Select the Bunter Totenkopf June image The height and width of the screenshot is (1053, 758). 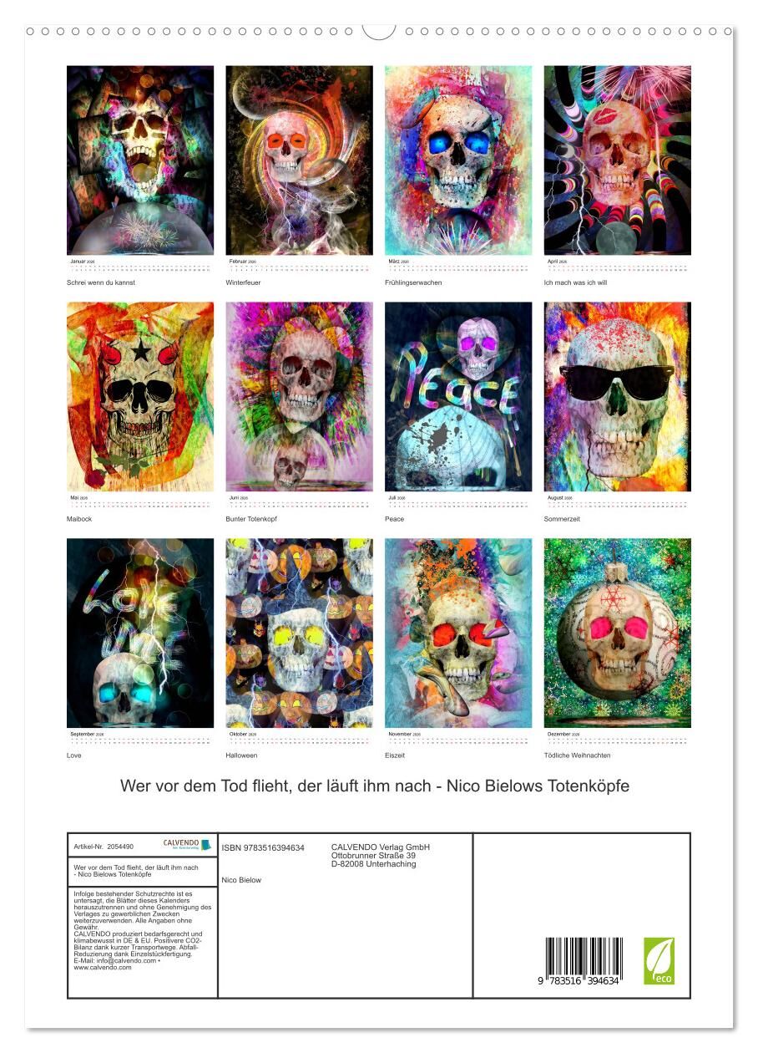pos(299,397)
